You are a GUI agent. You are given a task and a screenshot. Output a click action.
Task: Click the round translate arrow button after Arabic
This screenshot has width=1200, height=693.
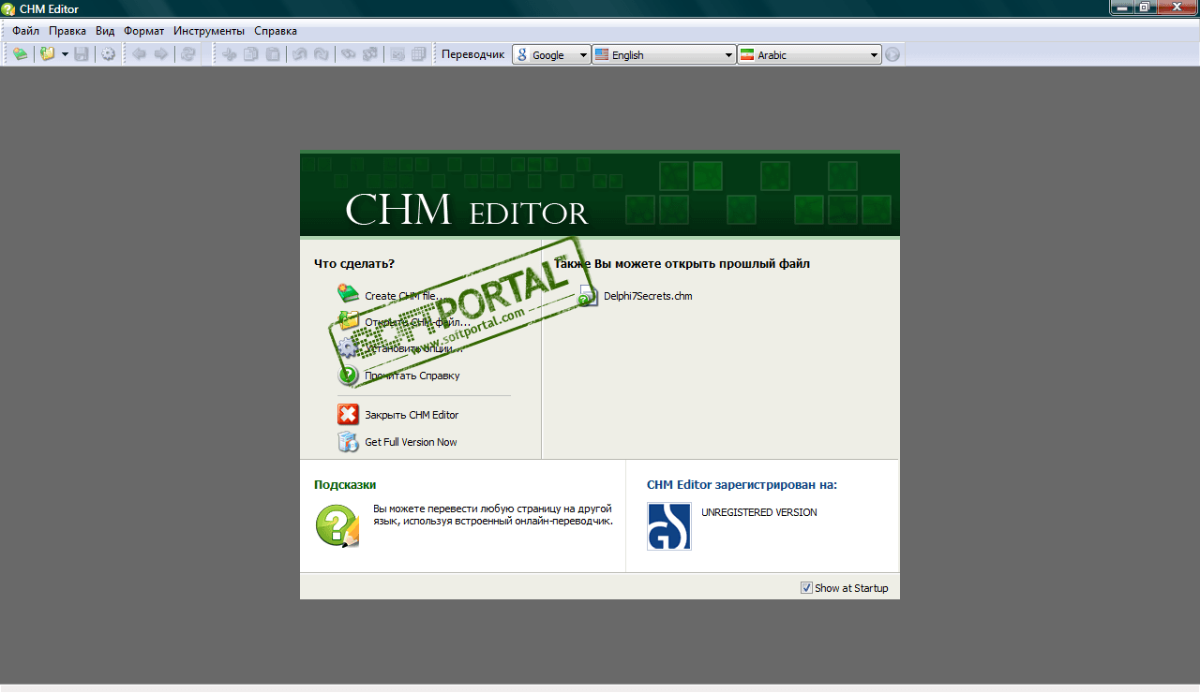pos(892,54)
